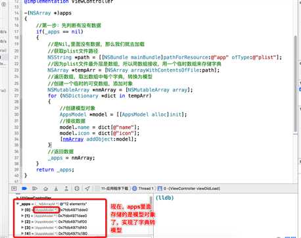Click the "_apps = nmArray;" line
The height and width of the screenshot is (238, 301).
tap(71, 158)
